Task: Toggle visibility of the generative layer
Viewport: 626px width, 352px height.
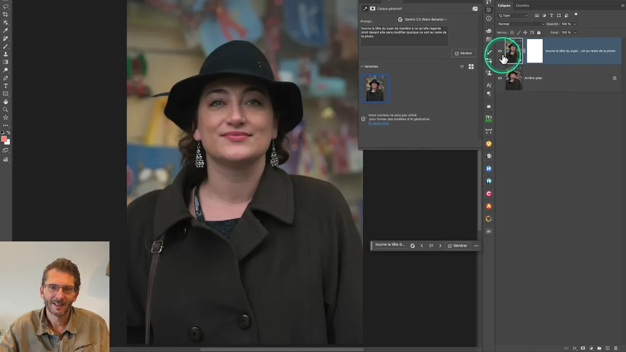Action: (x=500, y=51)
